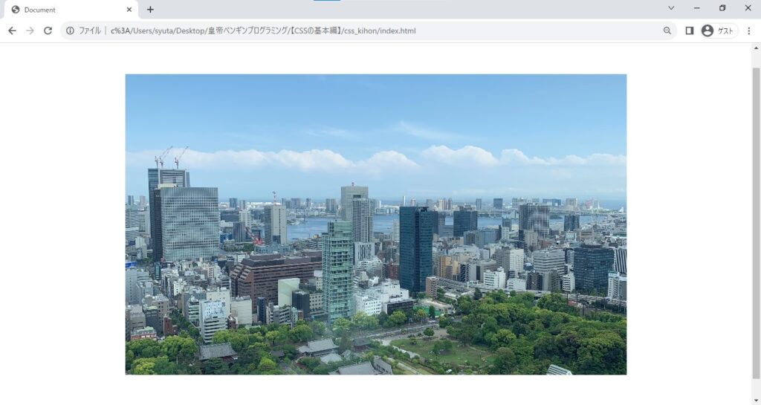
Task: Reload the page with the refresh icon
Action: [x=48, y=30]
